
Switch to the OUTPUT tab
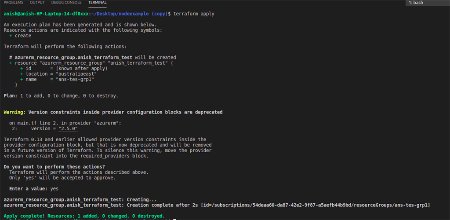coord(37,3)
